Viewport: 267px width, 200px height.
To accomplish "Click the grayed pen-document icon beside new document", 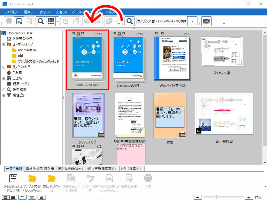I will [29, 21].
